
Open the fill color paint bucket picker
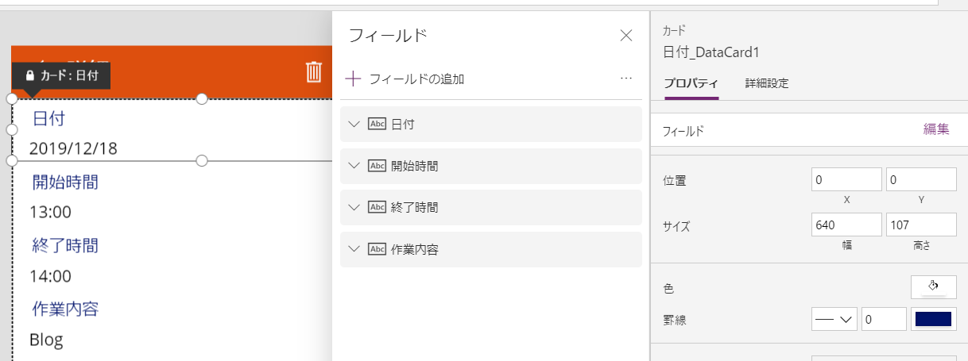pyautogui.click(x=933, y=286)
